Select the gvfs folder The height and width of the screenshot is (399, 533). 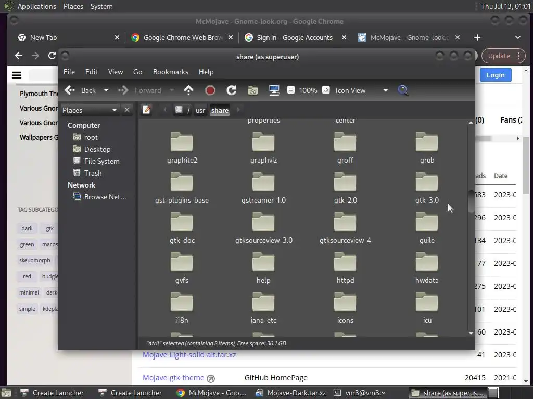(x=182, y=269)
